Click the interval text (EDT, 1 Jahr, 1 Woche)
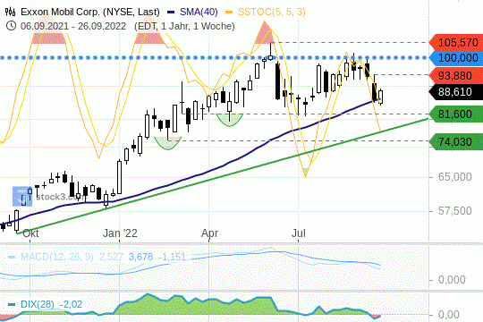The image size is (483, 322). (184, 26)
